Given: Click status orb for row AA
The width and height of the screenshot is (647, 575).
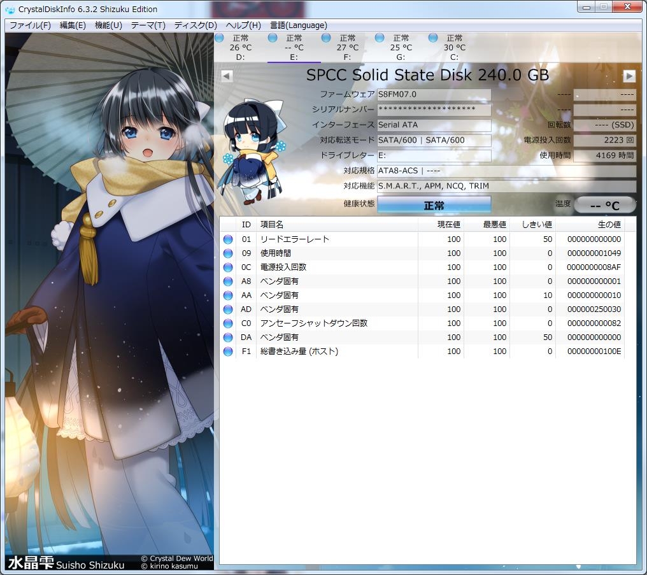Looking at the screenshot, I should coord(228,295).
